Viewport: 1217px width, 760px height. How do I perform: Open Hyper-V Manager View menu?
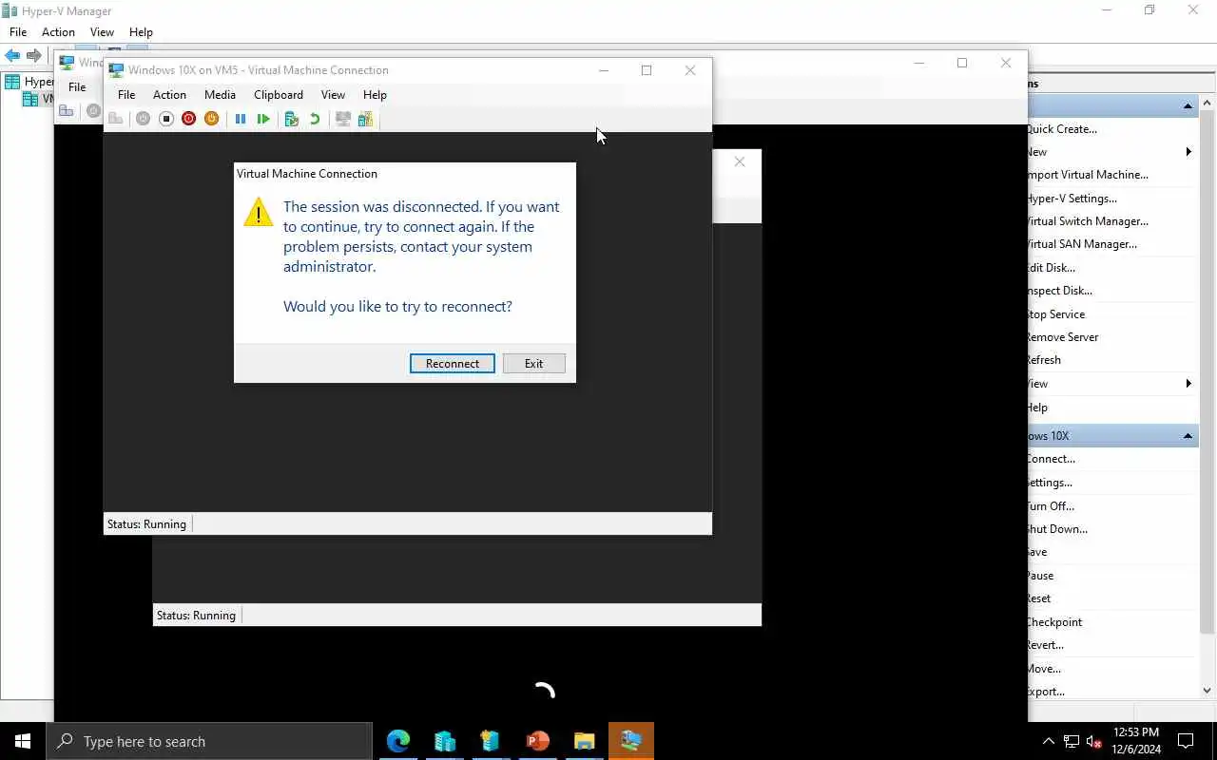[102, 32]
